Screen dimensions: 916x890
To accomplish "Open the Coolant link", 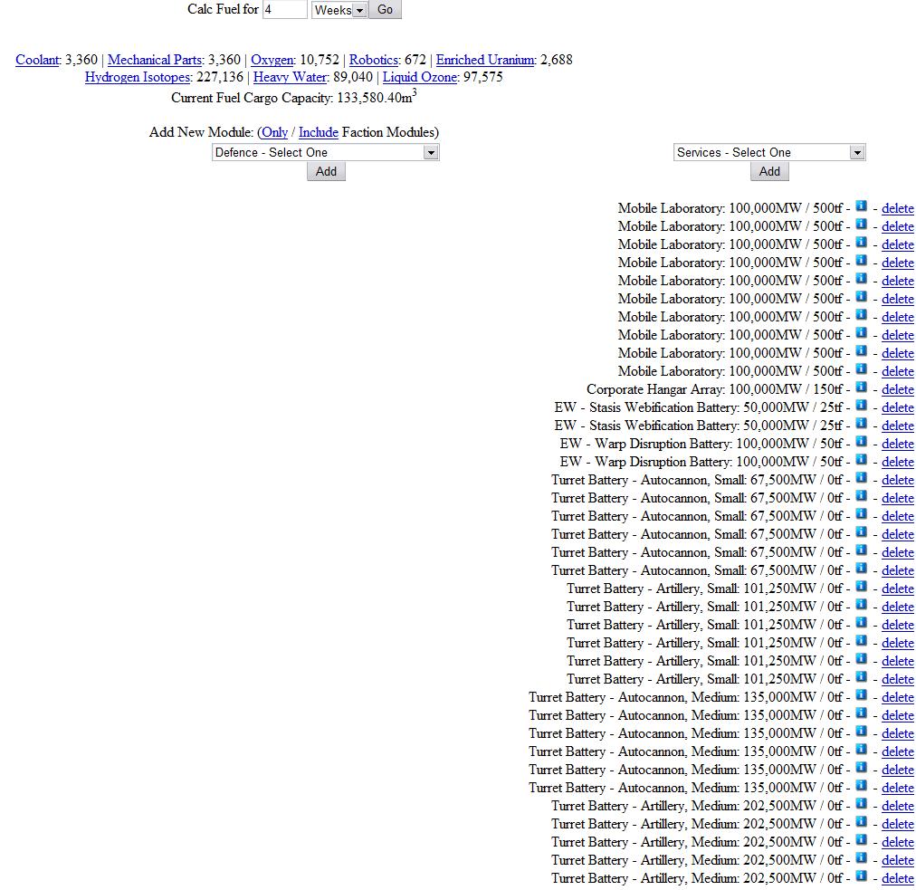I will point(37,60).
